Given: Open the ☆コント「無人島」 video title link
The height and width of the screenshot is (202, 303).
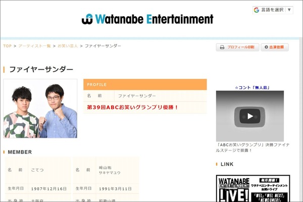Looking at the screenshot, I should pos(252,87).
